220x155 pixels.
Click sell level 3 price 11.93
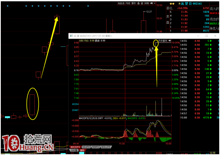184,19
